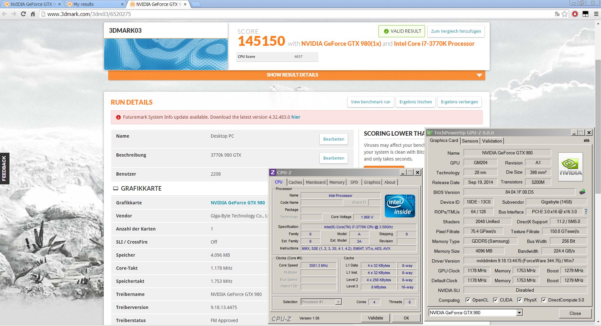Screen dimensions: 601x326
Task: Go forward with the browser forward arrow
Action: click(x=14, y=14)
